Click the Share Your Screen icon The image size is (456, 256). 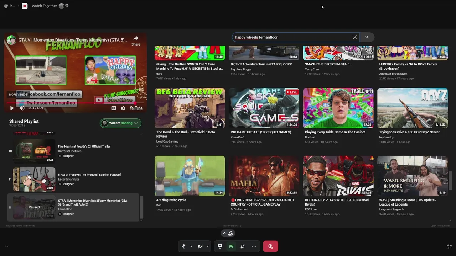tap(220, 246)
